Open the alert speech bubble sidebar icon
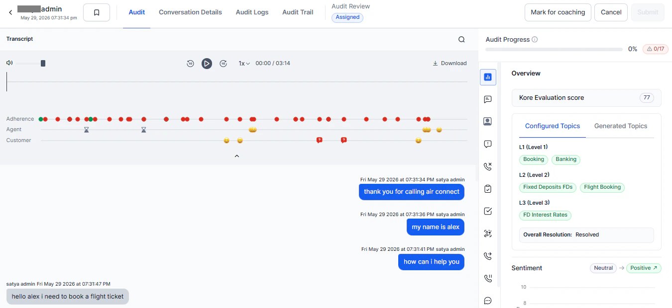This screenshot has height=308, width=672. tap(488, 144)
